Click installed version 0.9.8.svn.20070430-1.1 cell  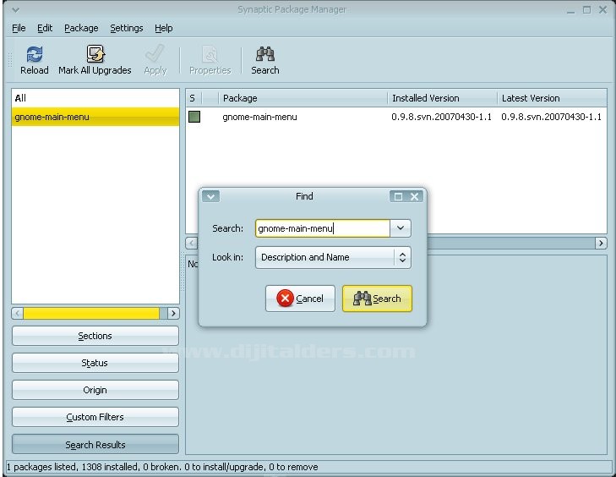tap(442, 117)
